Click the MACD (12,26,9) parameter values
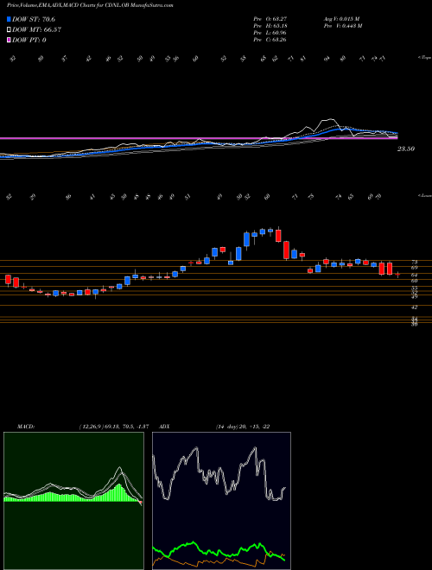Image resolution: width=432 pixels, height=570 pixels. [x=113, y=427]
